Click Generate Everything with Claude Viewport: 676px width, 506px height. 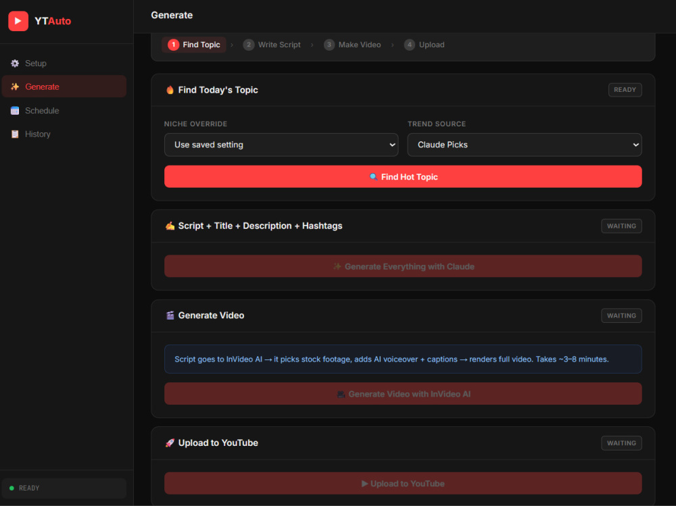(x=403, y=266)
